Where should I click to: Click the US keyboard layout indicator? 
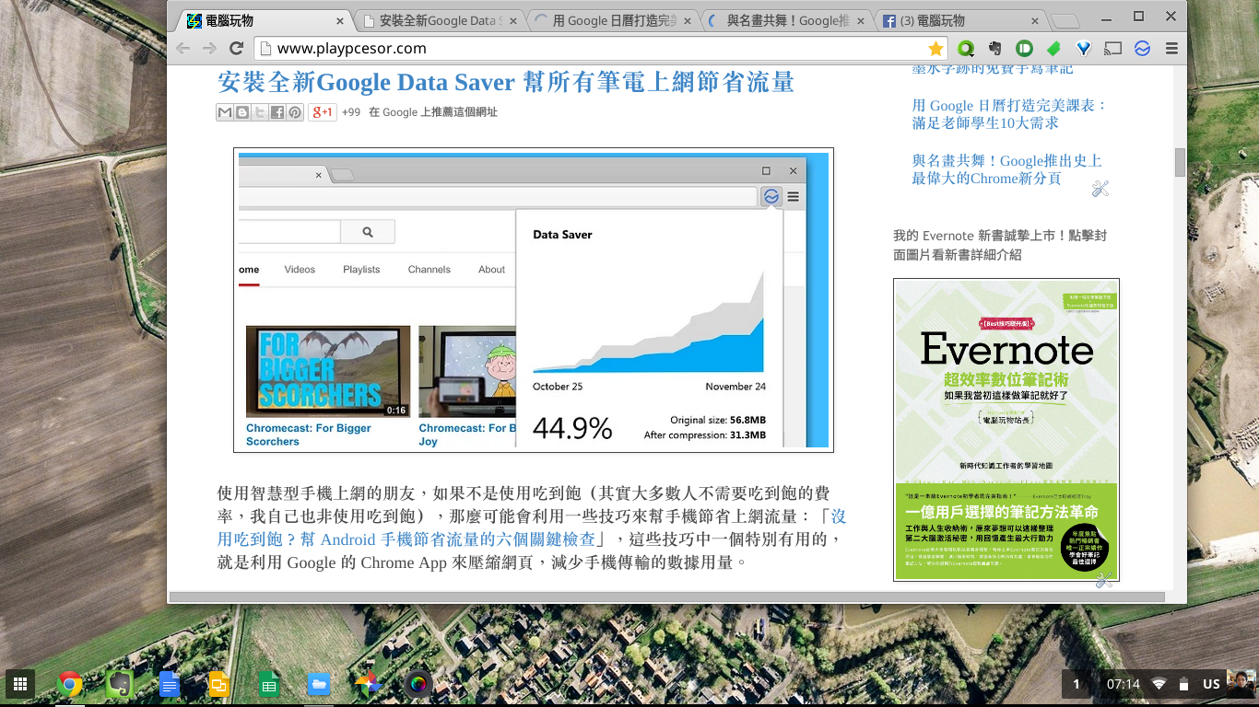coord(1211,684)
